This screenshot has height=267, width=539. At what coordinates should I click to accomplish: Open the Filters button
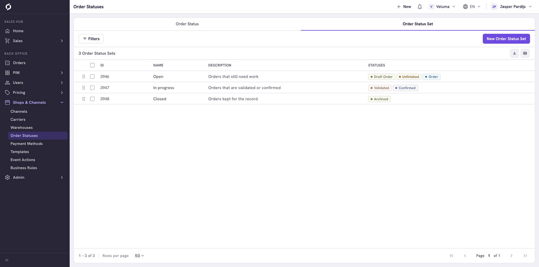[91, 39]
